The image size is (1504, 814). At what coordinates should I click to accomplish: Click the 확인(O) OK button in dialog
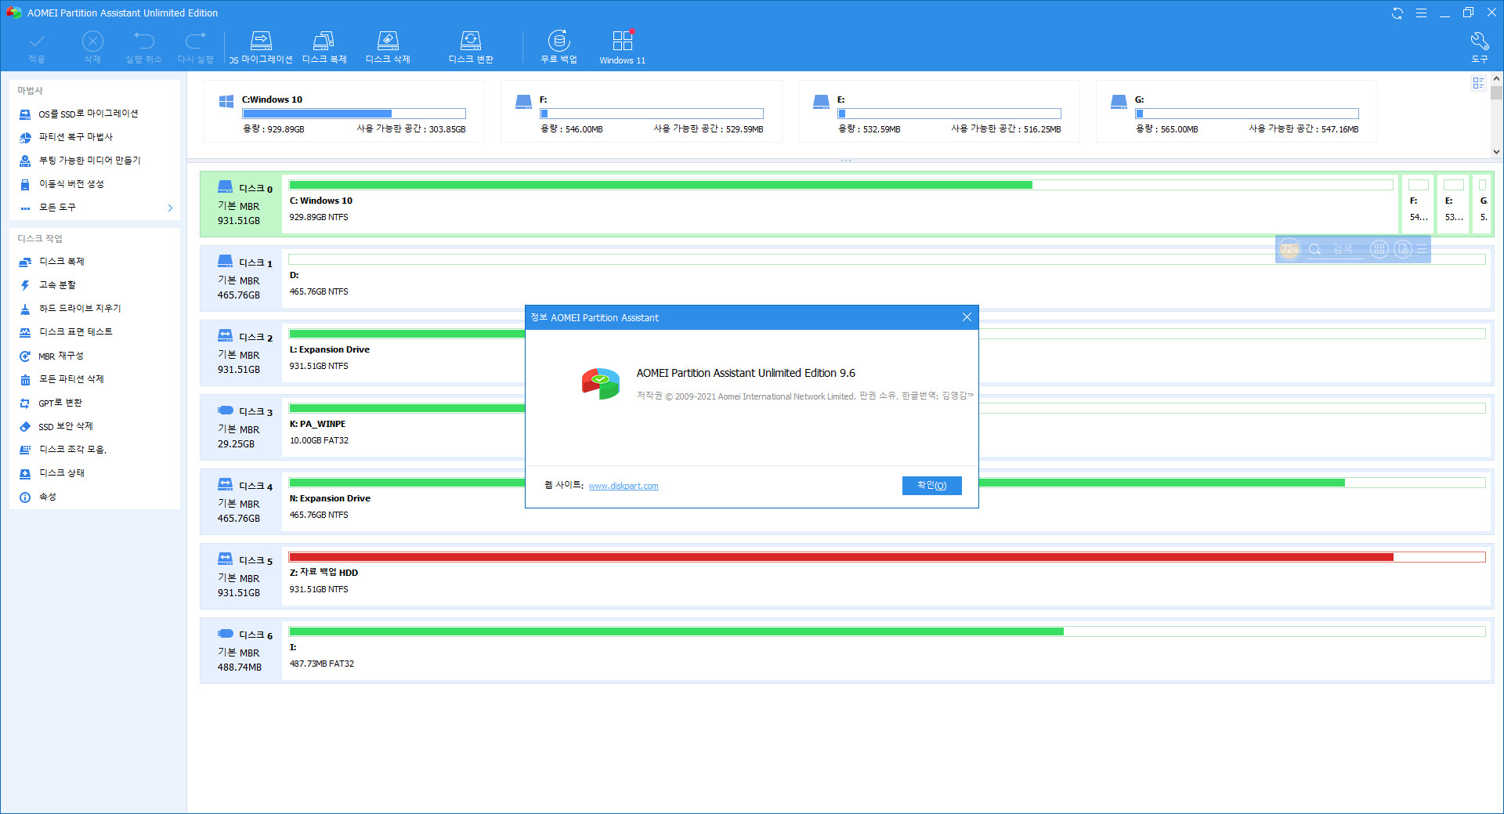[x=931, y=486]
